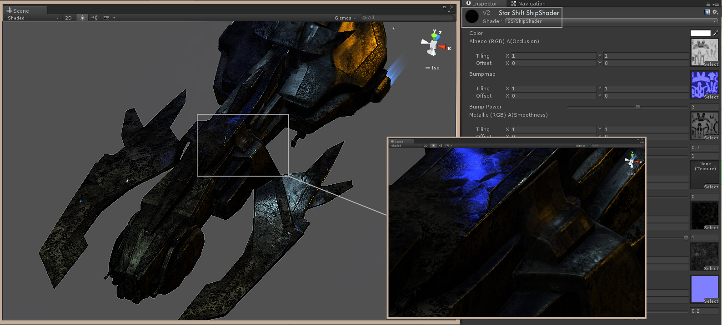The image size is (722, 325).
Task: Enable 2D view mode in Scene
Action: coord(68,18)
